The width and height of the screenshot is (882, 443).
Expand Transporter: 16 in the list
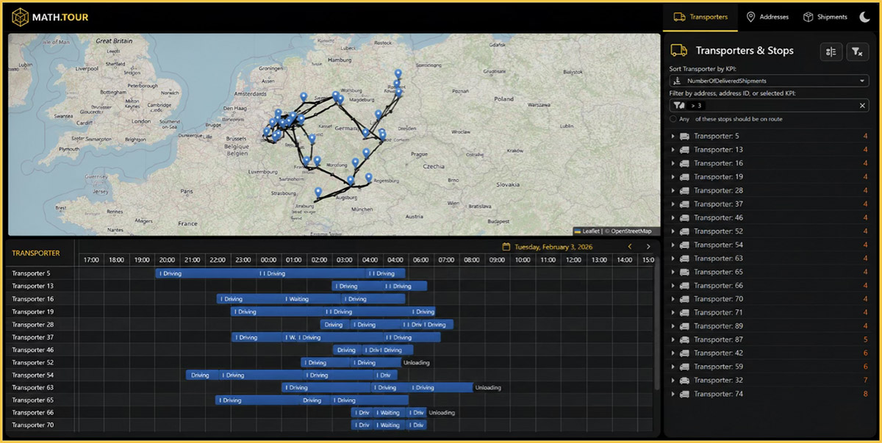click(x=673, y=163)
